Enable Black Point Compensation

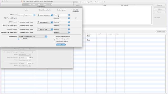coord(55,39)
